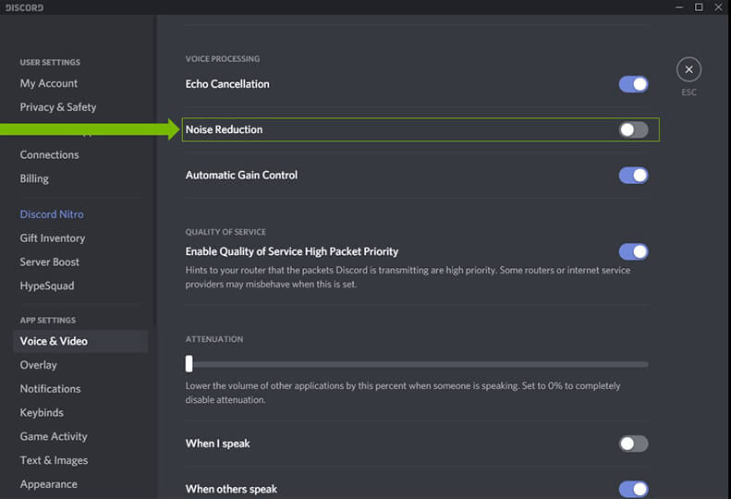This screenshot has width=731, height=499.
Task: Click the Attenuation slider handle
Action: pyautogui.click(x=189, y=363)
